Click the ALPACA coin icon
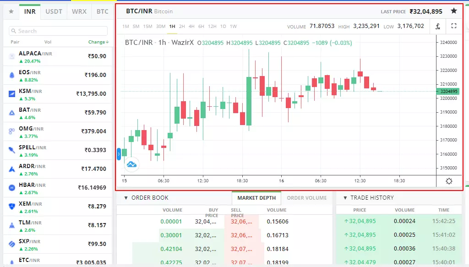This screenshot has width=469, height=267. (x=11, y=56)
